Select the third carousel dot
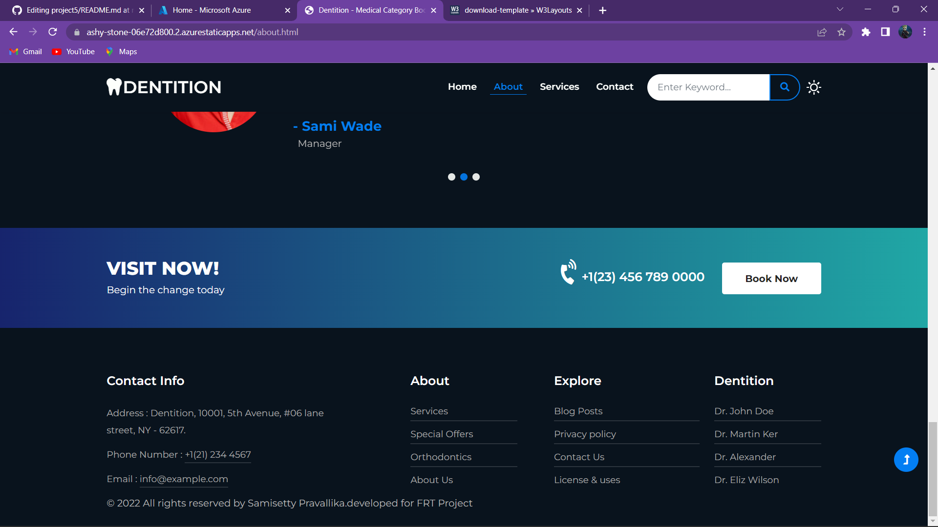Screen dimensions: 938x527 pyautogui.click(x=476, y=177)
